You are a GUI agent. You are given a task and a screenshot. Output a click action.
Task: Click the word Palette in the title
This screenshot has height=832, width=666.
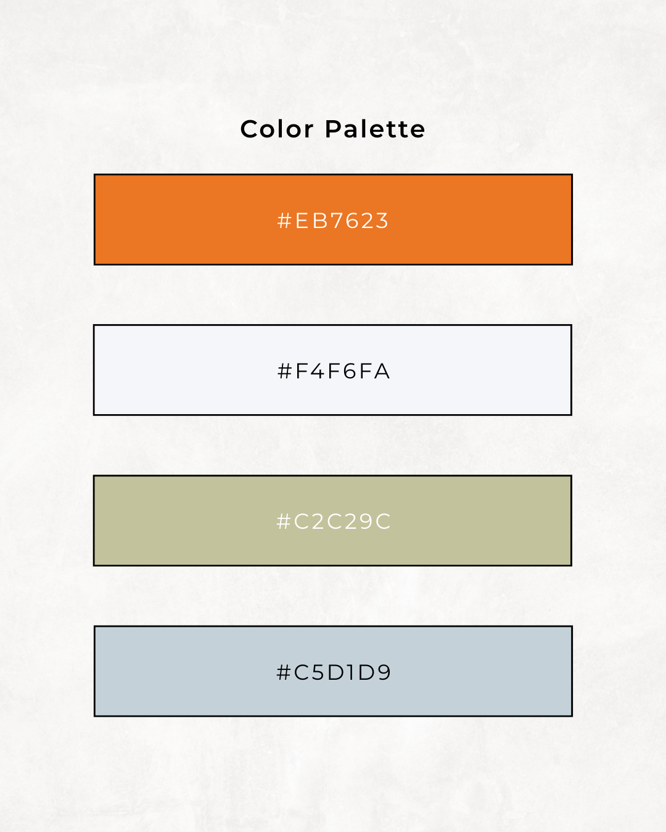tap(375, 129)
